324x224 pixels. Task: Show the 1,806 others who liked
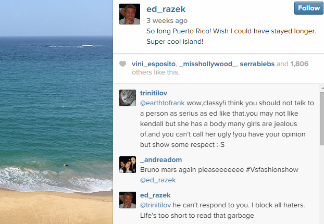point(300,64)
